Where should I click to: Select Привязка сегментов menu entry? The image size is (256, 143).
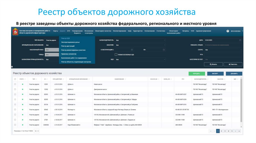(69, 54)
